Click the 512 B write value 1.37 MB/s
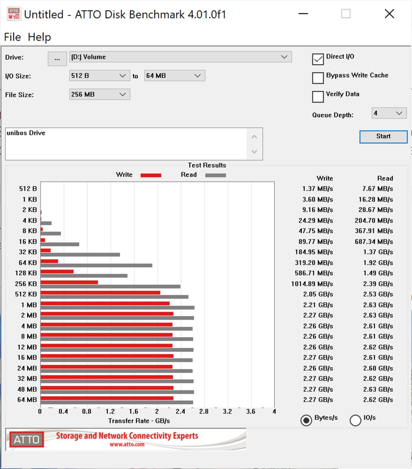 click(317, 189)
